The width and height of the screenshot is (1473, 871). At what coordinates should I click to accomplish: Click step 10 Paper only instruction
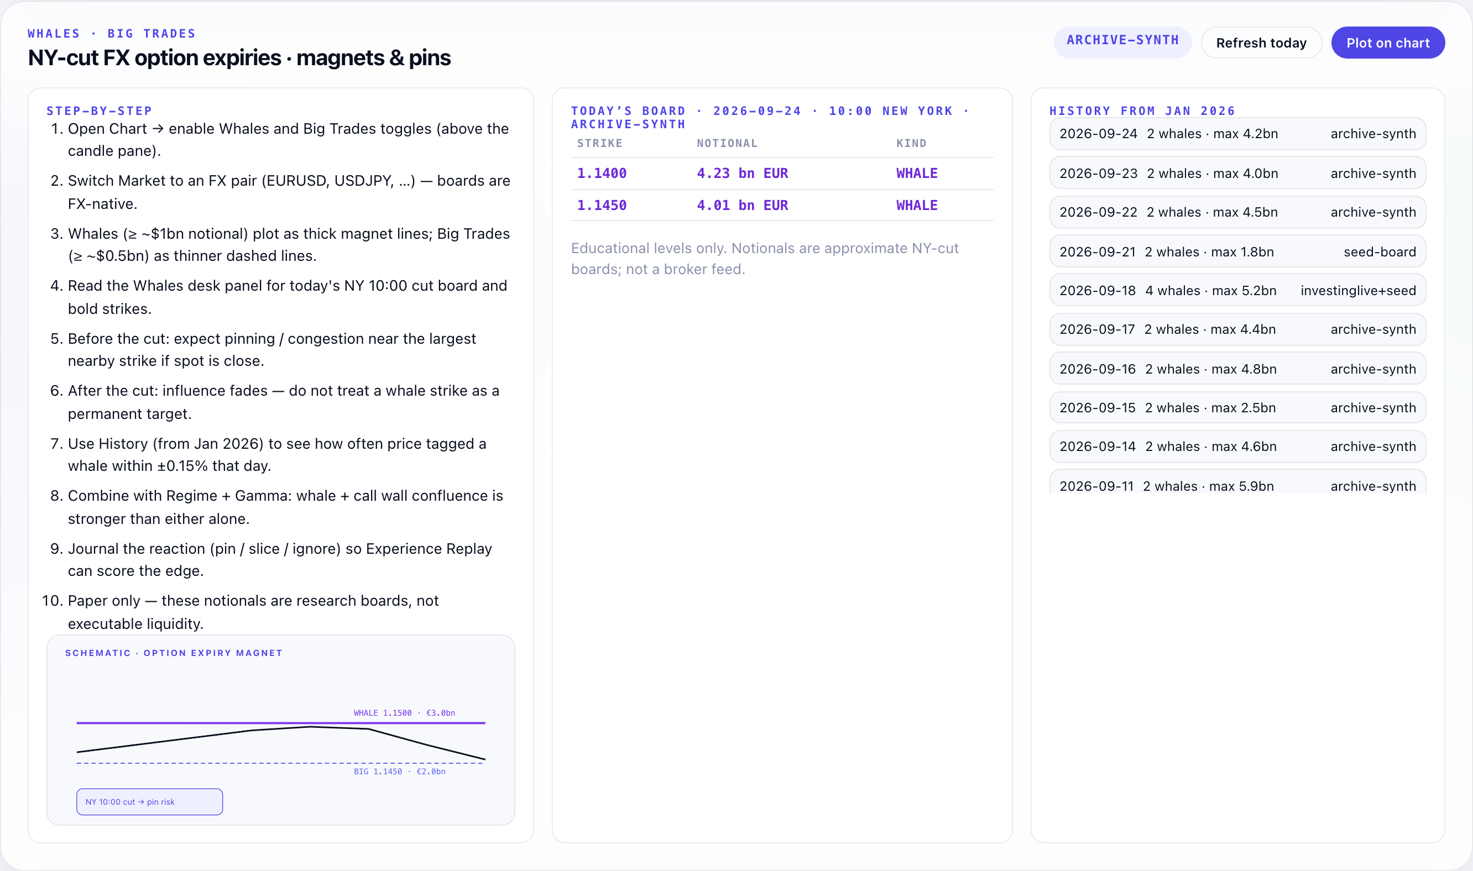click(x=253, y=612)
